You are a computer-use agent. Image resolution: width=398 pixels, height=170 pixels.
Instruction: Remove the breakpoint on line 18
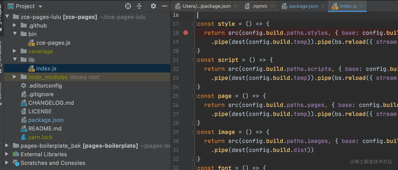click(x=186, y=33)
